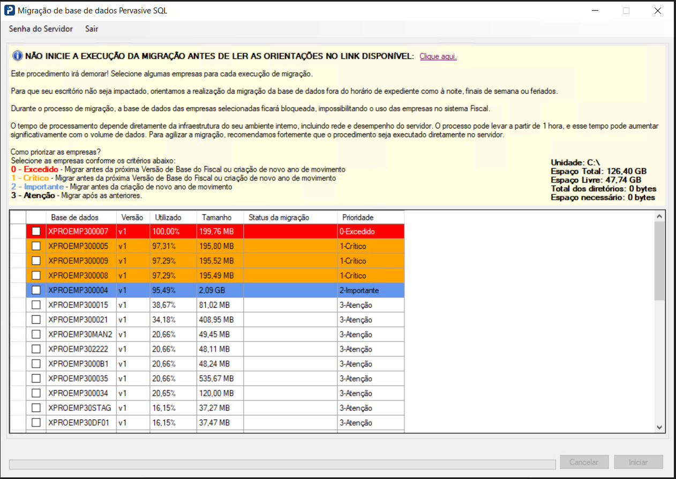
Task: Tick the checkbox for XPROEMP300005
Action: tap(36, 246)
